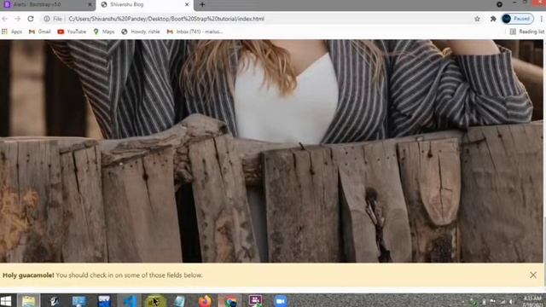Screen dimensions: 546x307
Task: Switch to Chrome in the taskbar
Action: pyautogui.click(x=230, y=301)
